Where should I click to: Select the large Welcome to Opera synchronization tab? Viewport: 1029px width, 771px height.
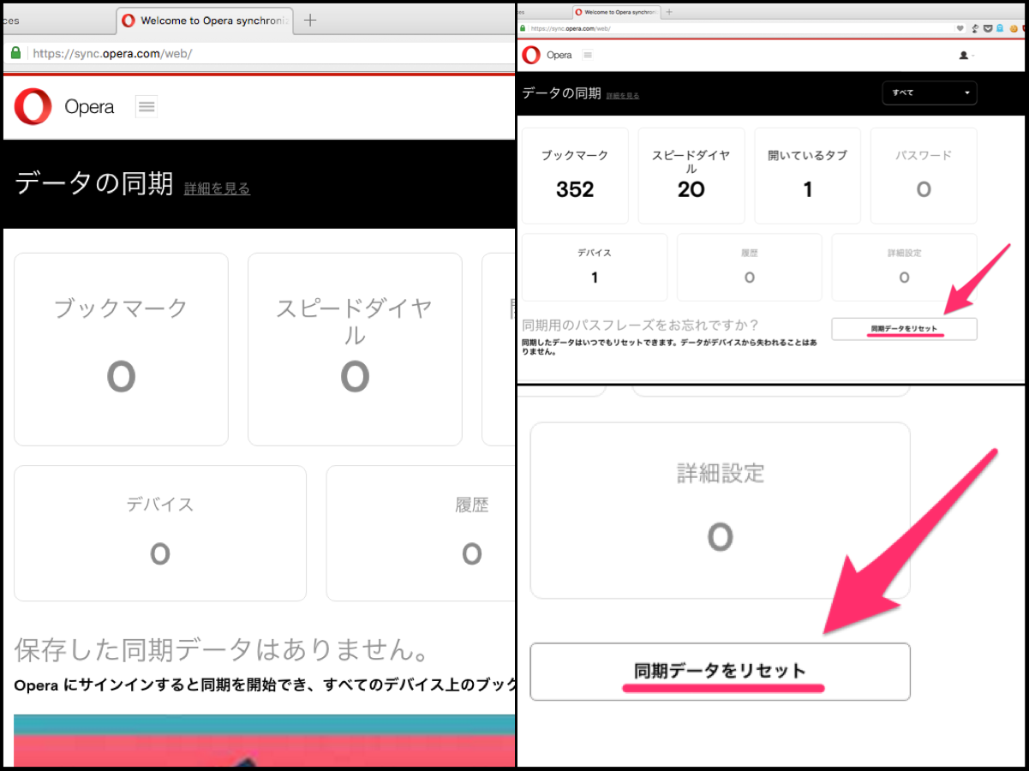[x=204, y=20]
